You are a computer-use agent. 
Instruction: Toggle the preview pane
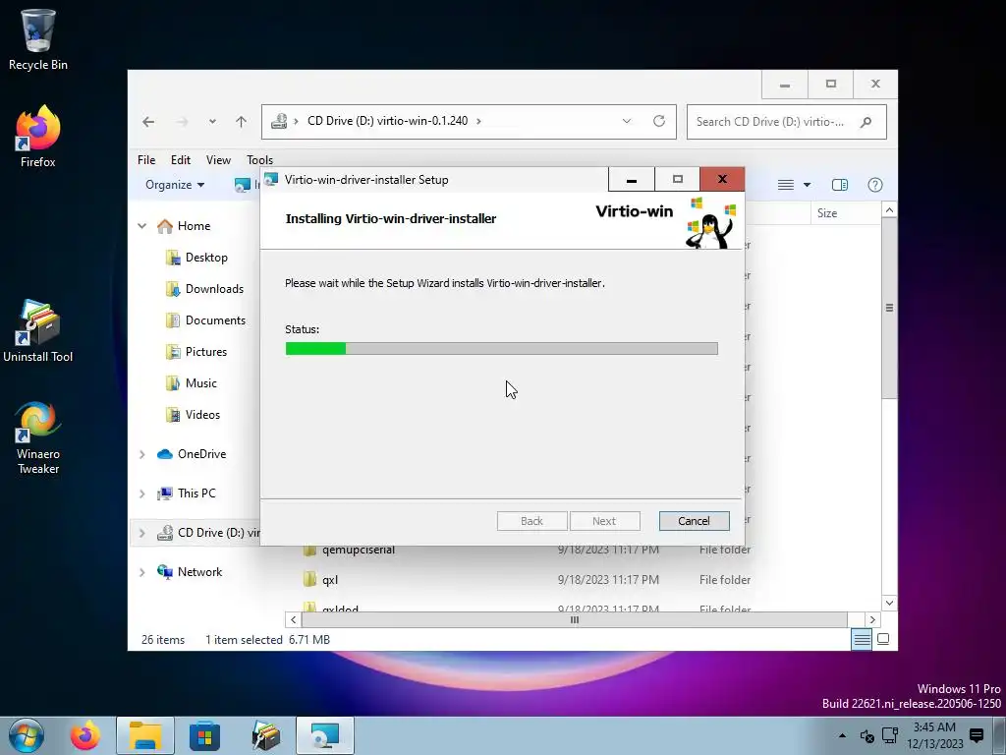(840, 185)
